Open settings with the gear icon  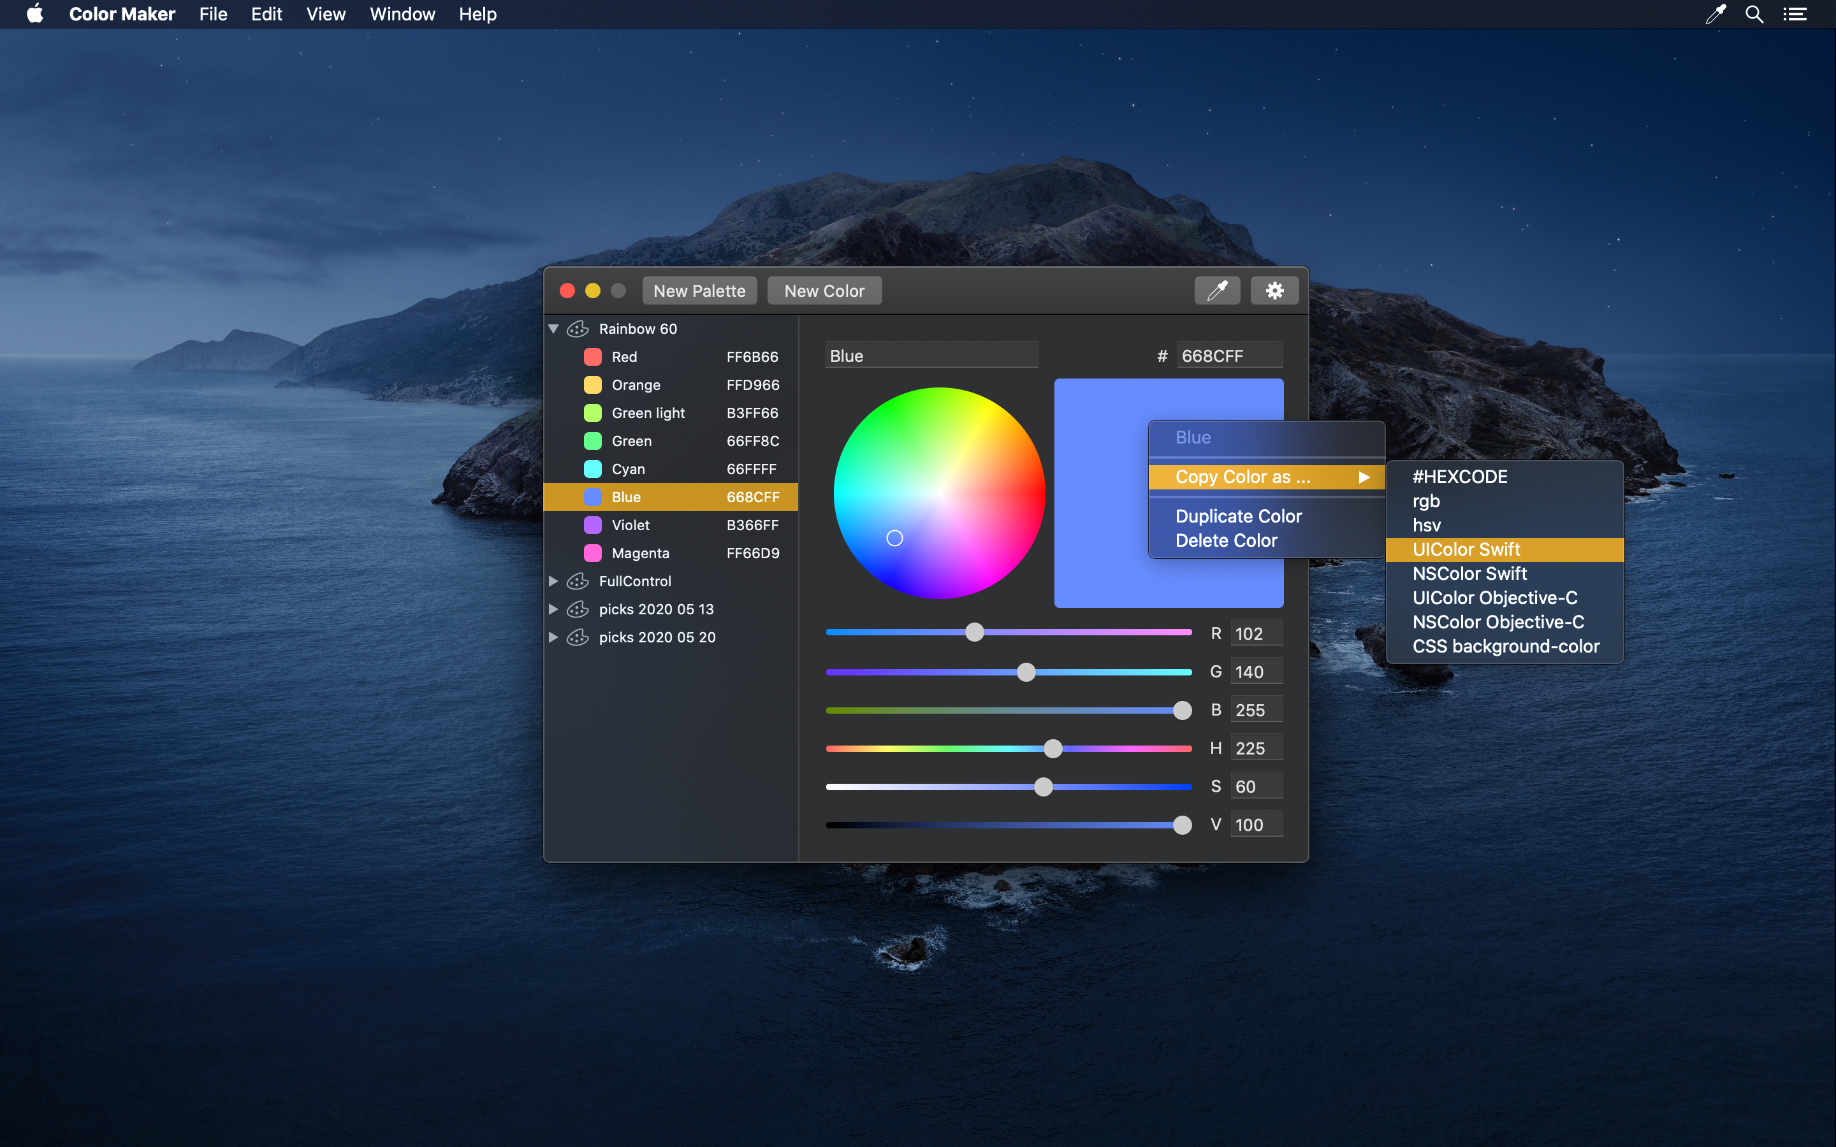click(x=1274, y=291)
